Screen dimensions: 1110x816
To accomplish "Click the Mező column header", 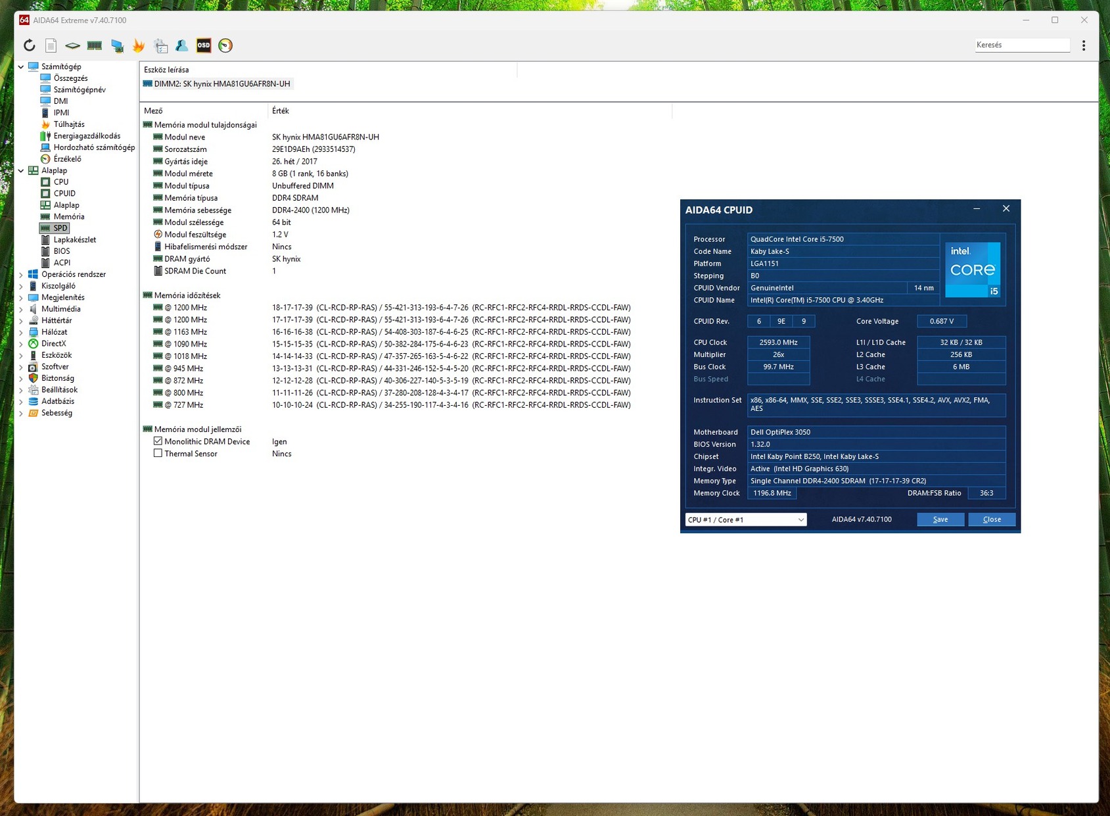I will click(x=204, y=111).
